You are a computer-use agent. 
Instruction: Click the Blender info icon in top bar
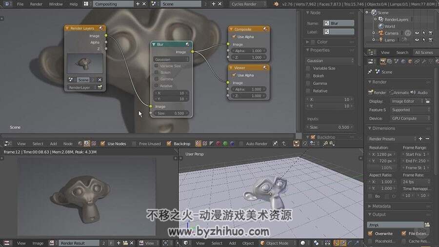point(6,4)
